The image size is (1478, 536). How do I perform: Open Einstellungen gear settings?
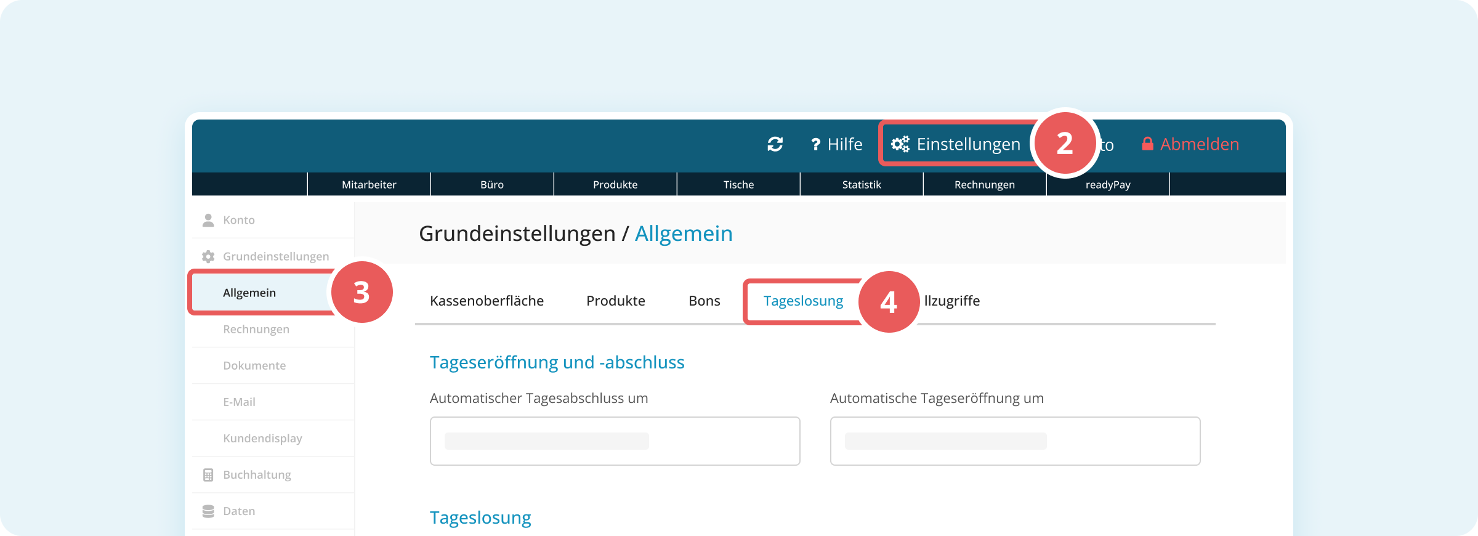pos(956,144)
